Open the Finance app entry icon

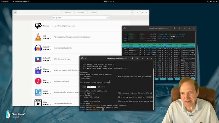38,26
